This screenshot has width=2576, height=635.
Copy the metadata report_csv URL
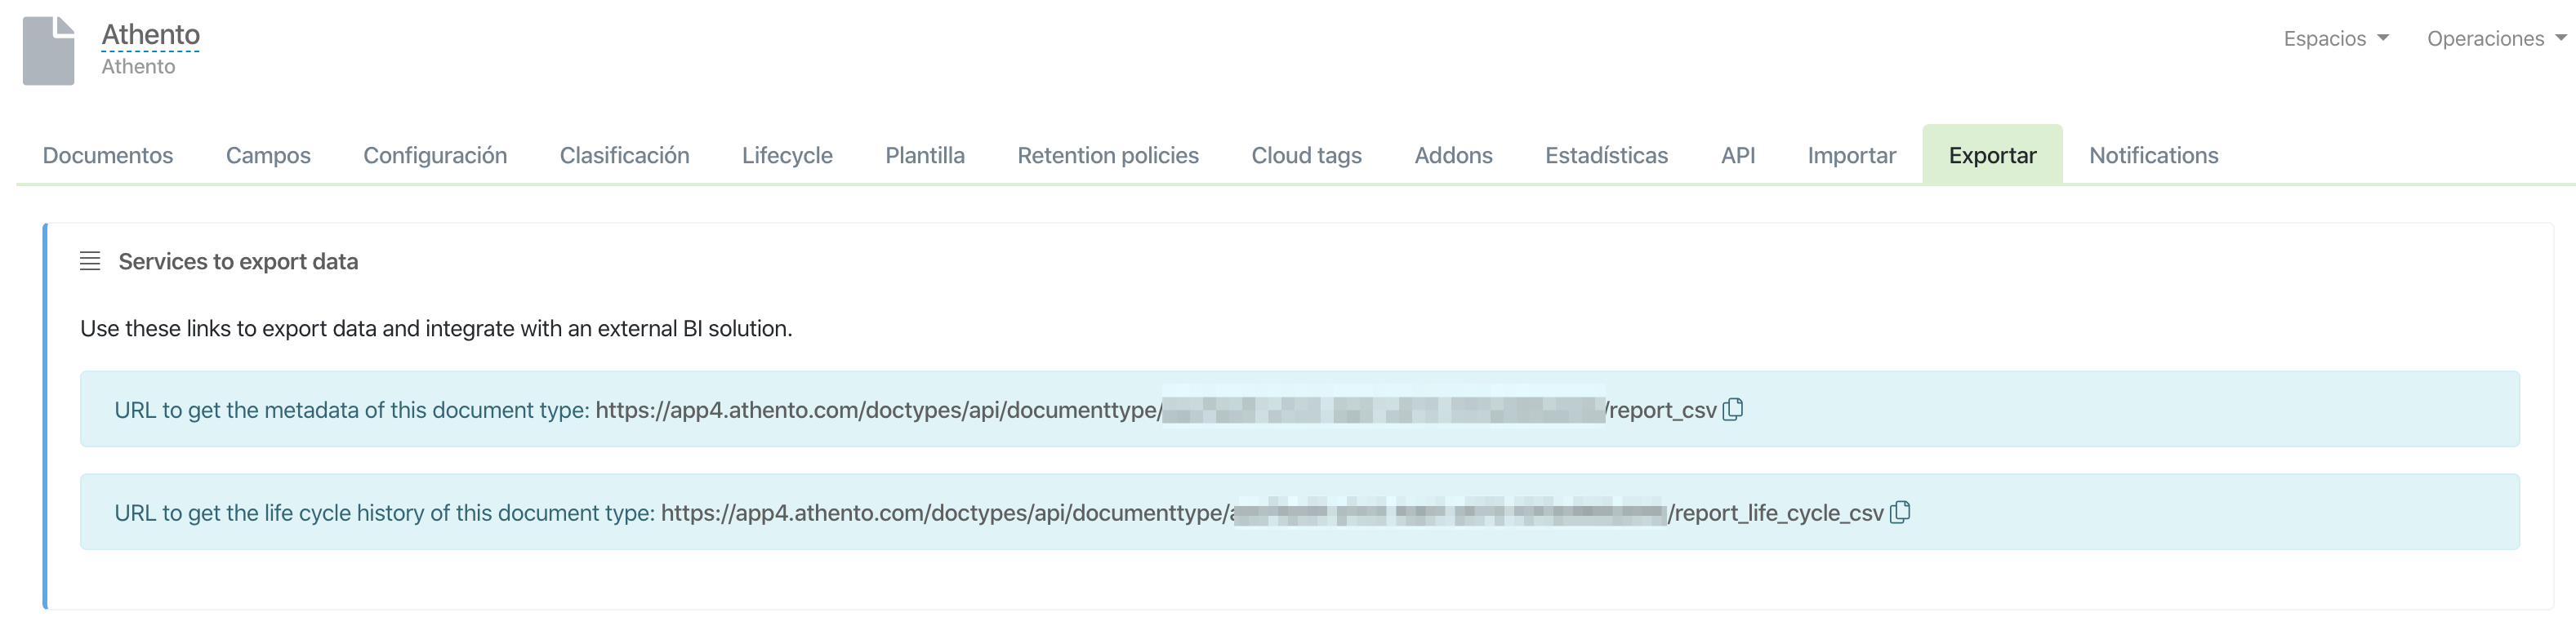click(x=1733, y=409)
